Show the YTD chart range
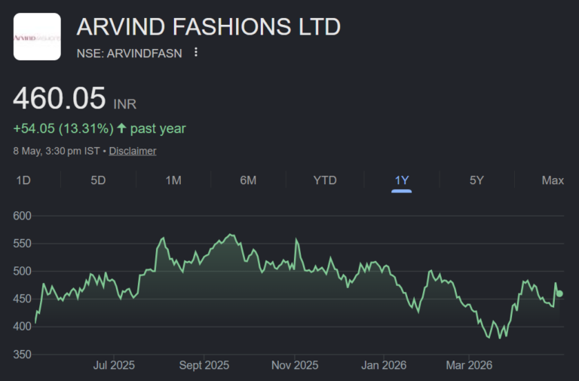The image size is (579, 381). click(x=325, y=180)
